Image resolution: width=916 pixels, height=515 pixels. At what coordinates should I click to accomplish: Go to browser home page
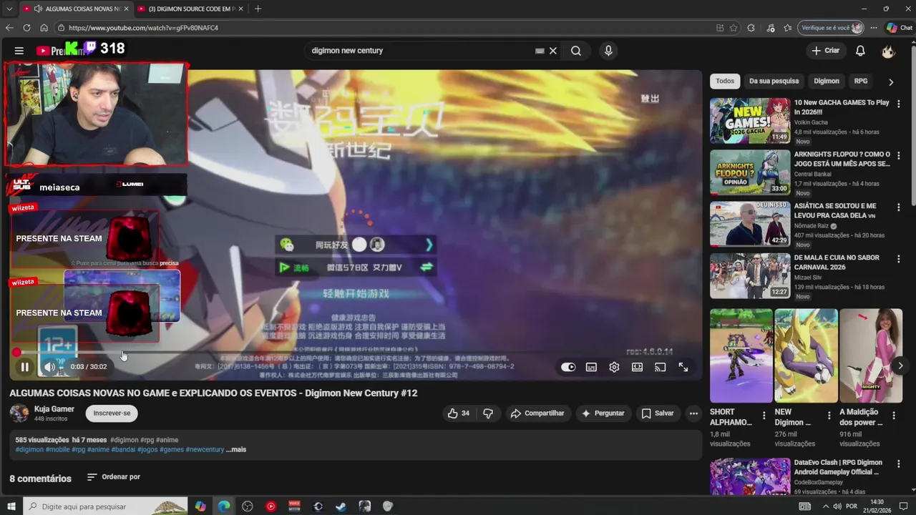point(44,28)
